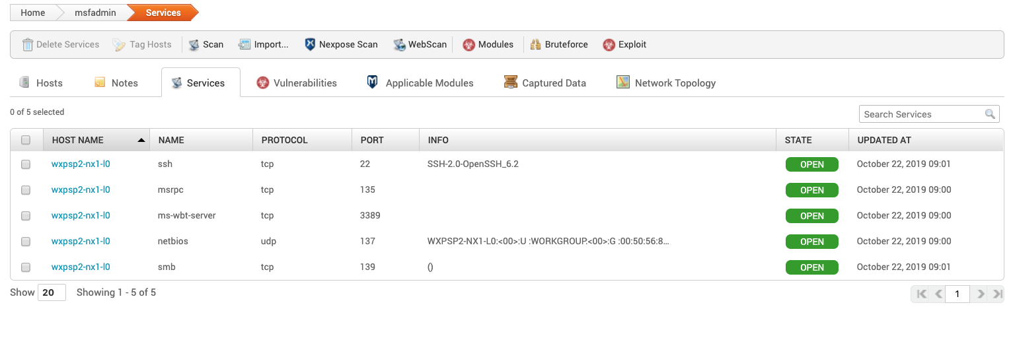Click the Search Services field

tap(922, 114)
